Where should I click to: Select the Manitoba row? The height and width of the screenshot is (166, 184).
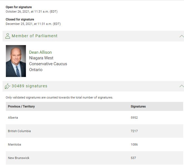[x=95, y=144]
